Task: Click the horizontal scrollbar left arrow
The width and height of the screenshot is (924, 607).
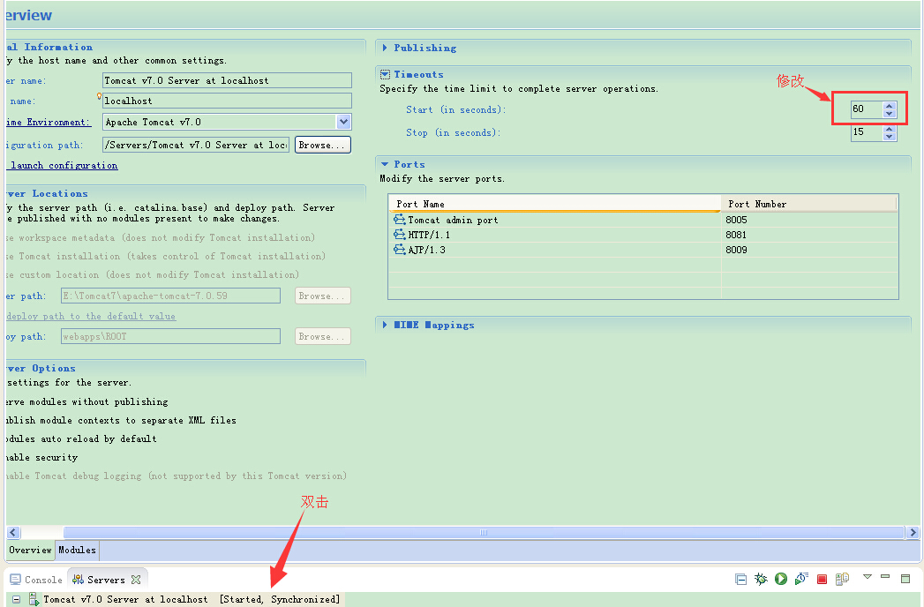Action: pos(13,532)
